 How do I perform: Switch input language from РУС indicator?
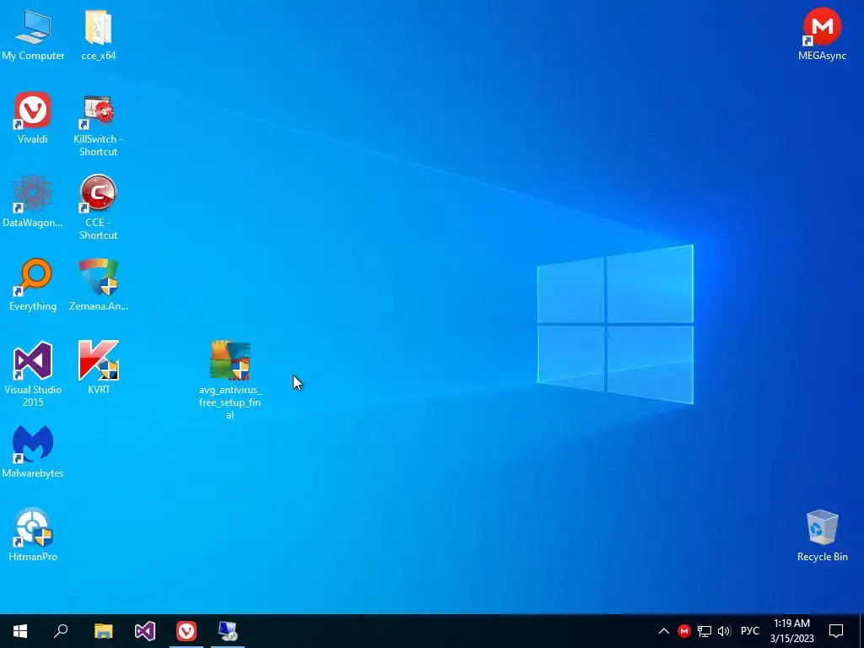pos(749,631)
